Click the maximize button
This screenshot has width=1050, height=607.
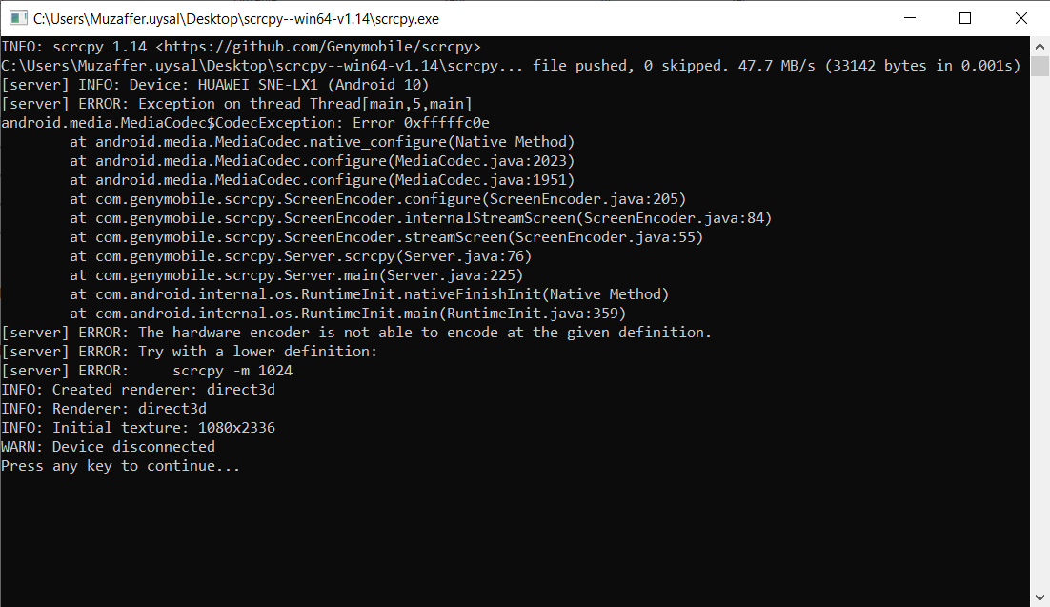tap(965, 18)
